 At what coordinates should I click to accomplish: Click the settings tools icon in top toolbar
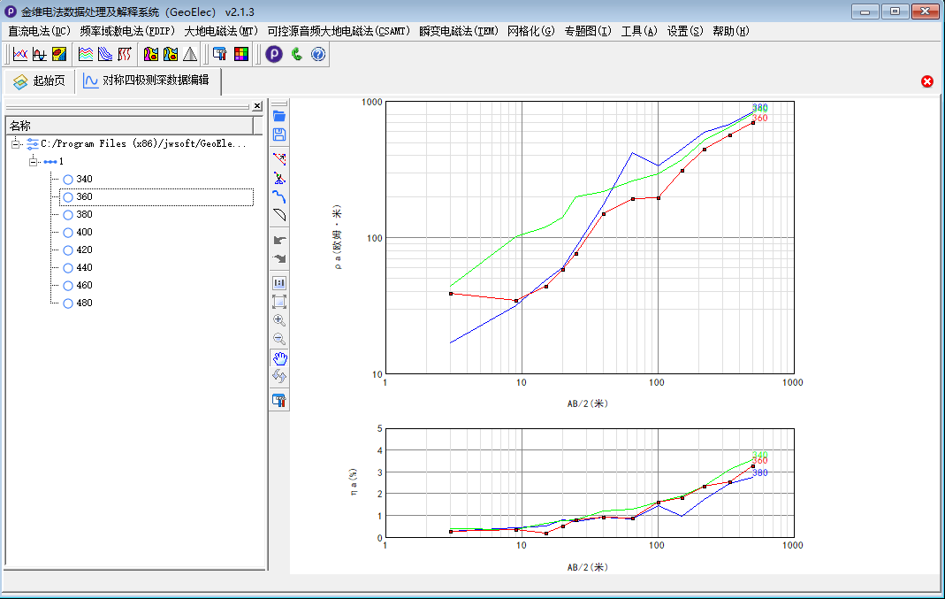coord(220,54)
